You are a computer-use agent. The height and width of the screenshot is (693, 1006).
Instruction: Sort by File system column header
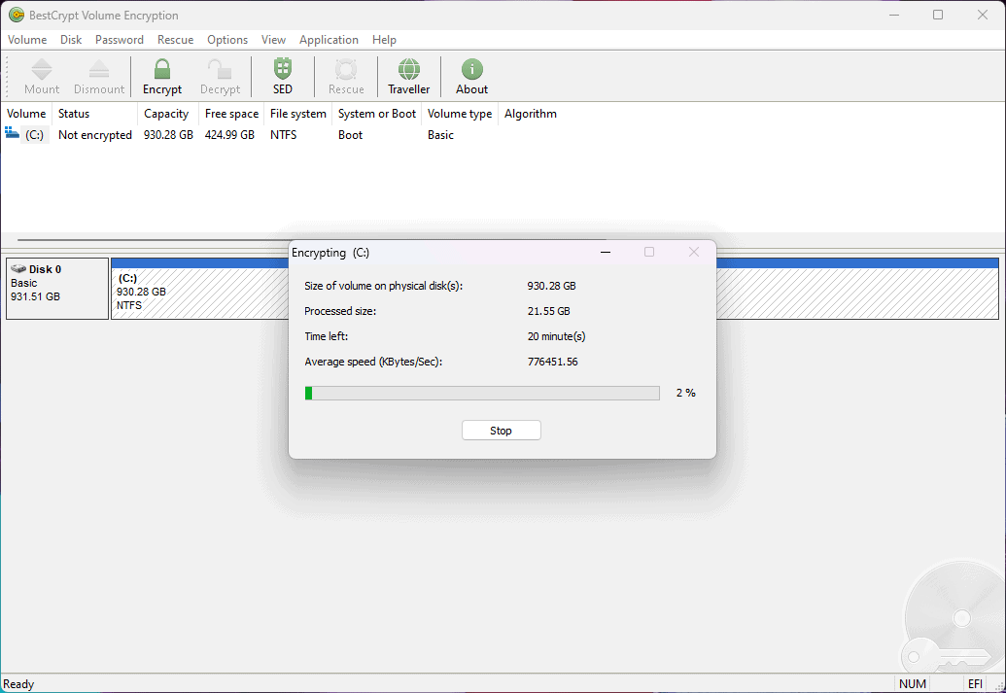[x=297, y=114]
